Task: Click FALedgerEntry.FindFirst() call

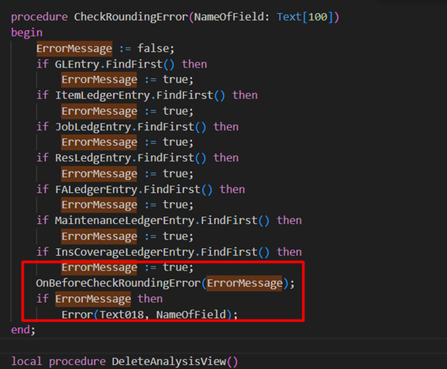Action: tap(134, 189)
